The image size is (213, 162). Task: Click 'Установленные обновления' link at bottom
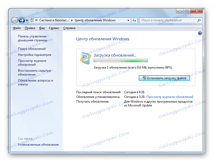(x=38, y=145)
